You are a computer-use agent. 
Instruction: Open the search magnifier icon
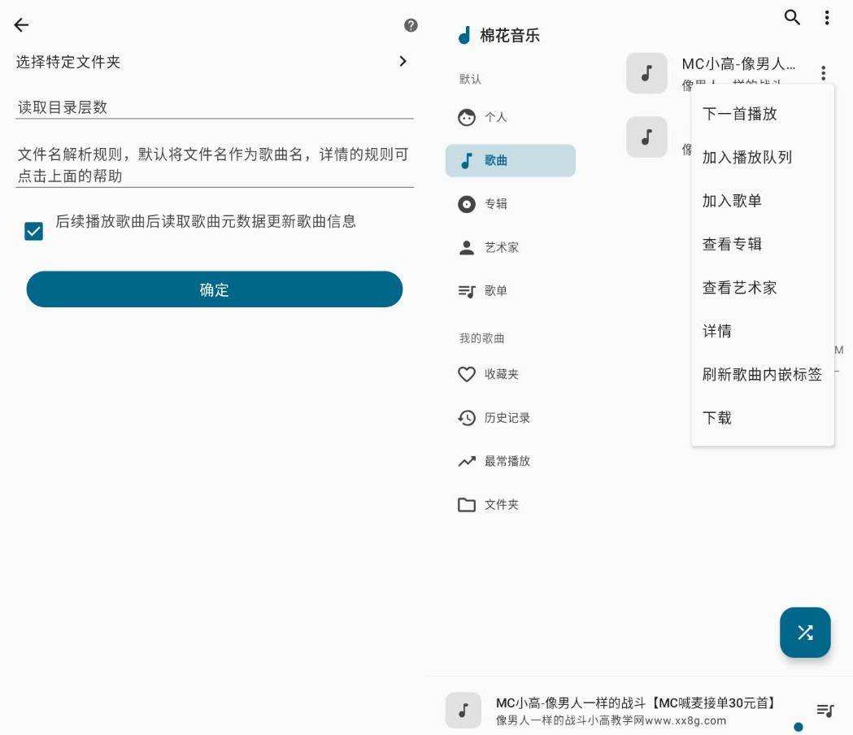[x=792, y=17]
